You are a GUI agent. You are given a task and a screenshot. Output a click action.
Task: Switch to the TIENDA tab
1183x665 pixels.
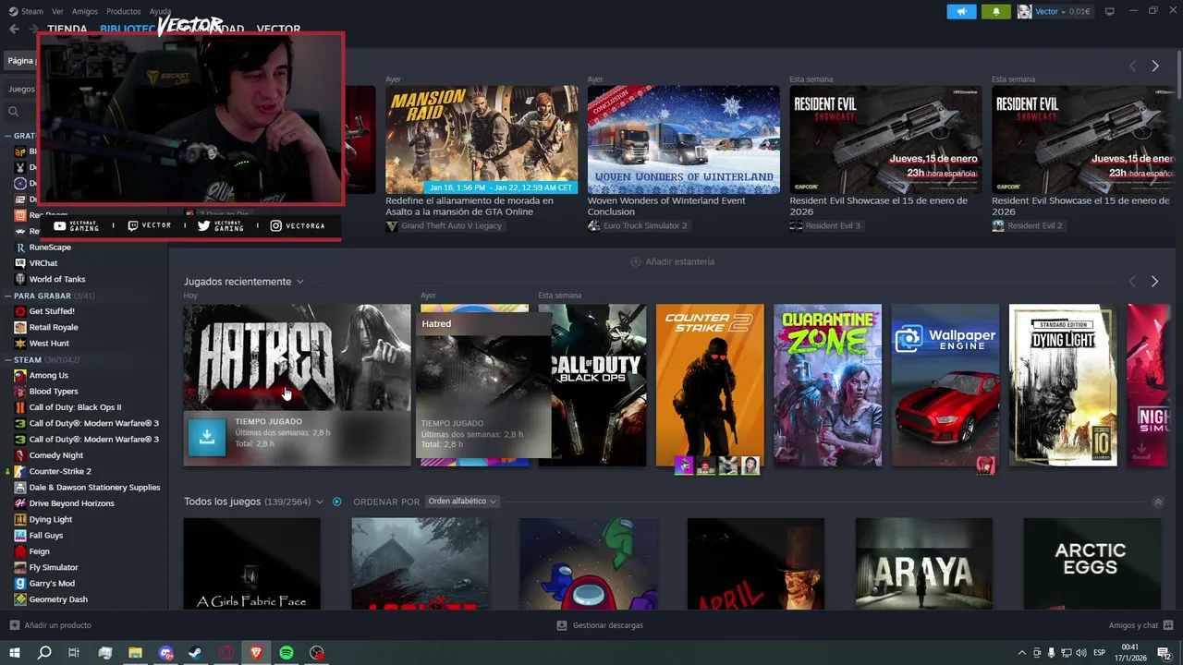(x=67, y=29)
